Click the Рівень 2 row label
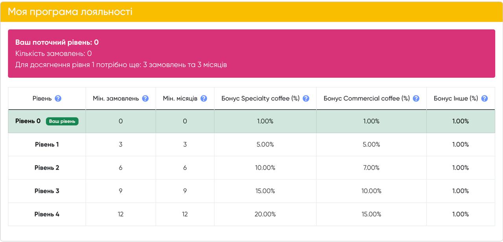This screenshot has width=503, height=242. (47, 168)
